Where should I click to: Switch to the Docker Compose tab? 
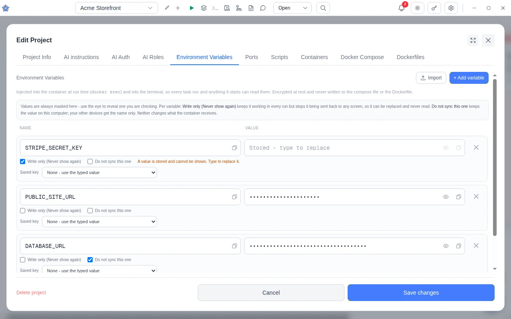click(362, 57)
